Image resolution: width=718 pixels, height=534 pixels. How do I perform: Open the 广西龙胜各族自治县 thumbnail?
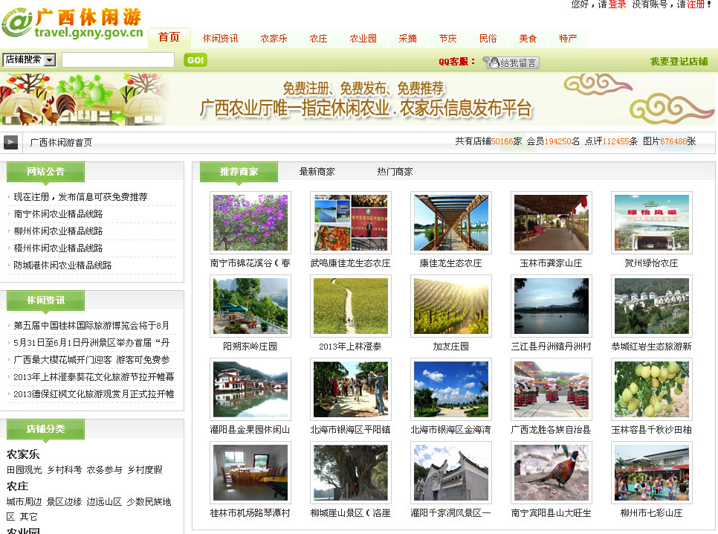(552, 389)
